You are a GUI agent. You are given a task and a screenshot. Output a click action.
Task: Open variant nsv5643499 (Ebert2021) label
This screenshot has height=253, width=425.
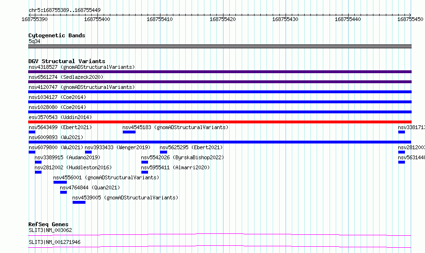click(x=60, y=127)
